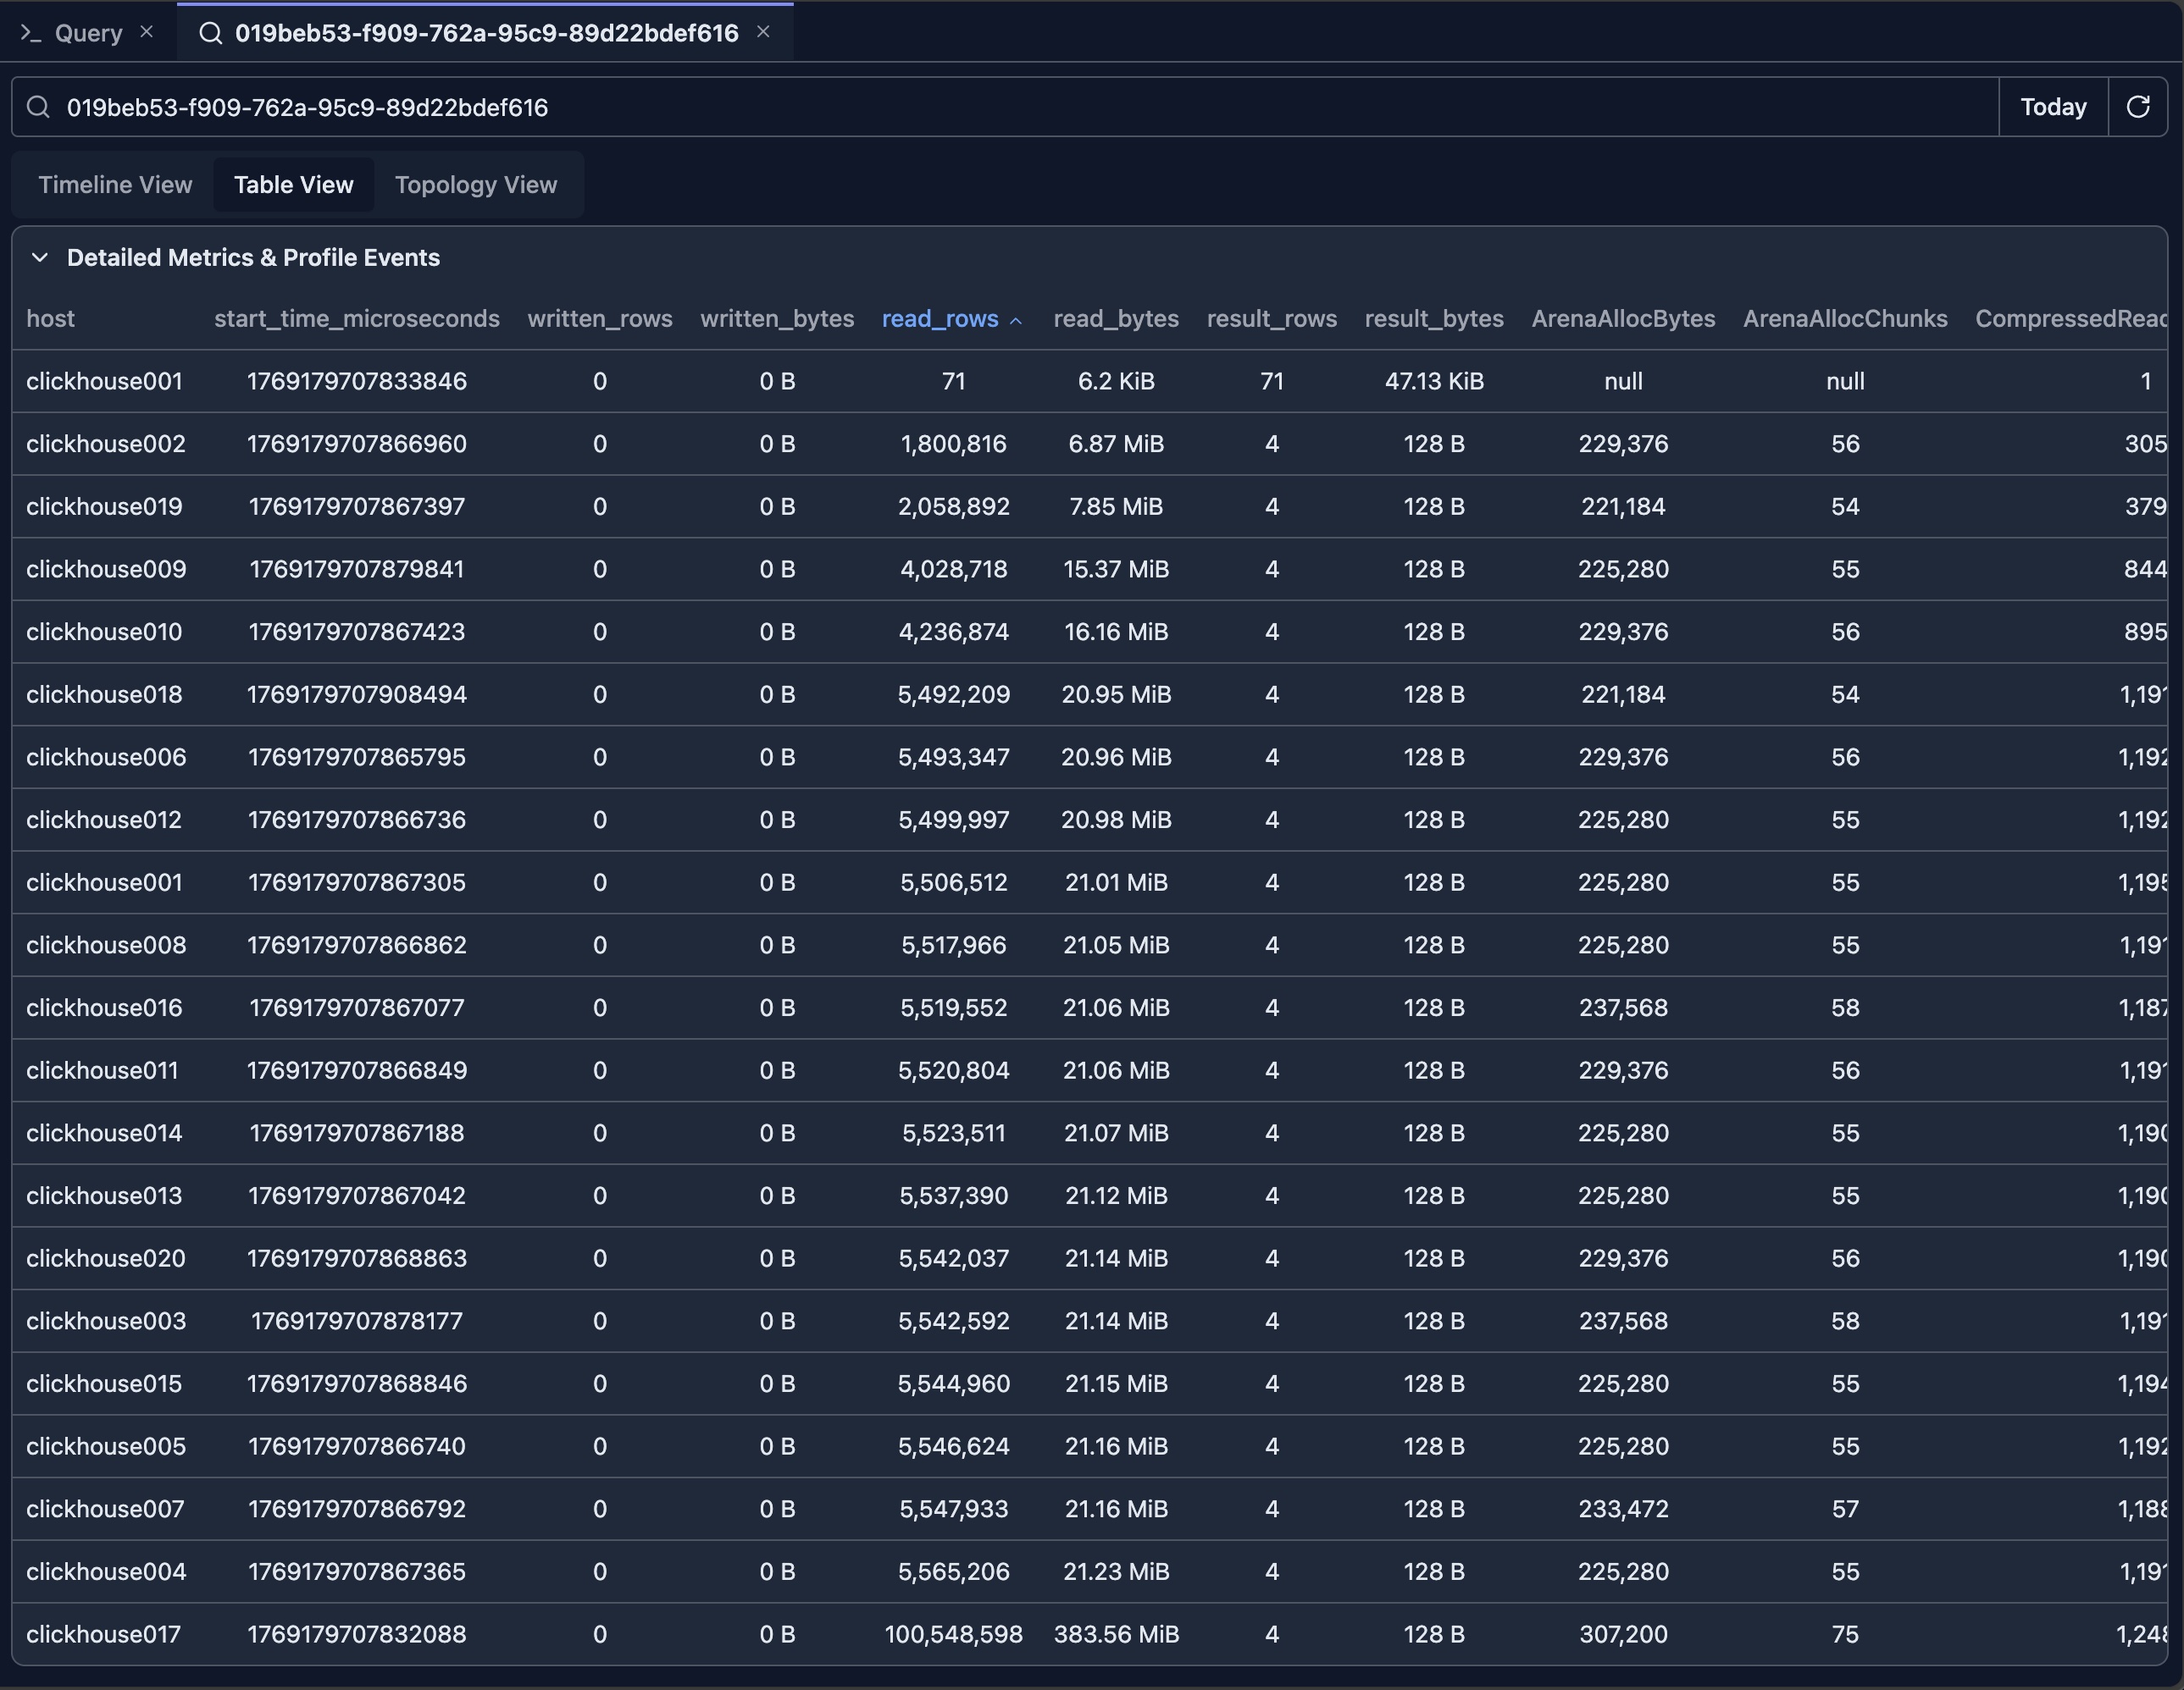Click the terminal icon on the Query tab
2184x1690 pixels.
tap(32, 32)
